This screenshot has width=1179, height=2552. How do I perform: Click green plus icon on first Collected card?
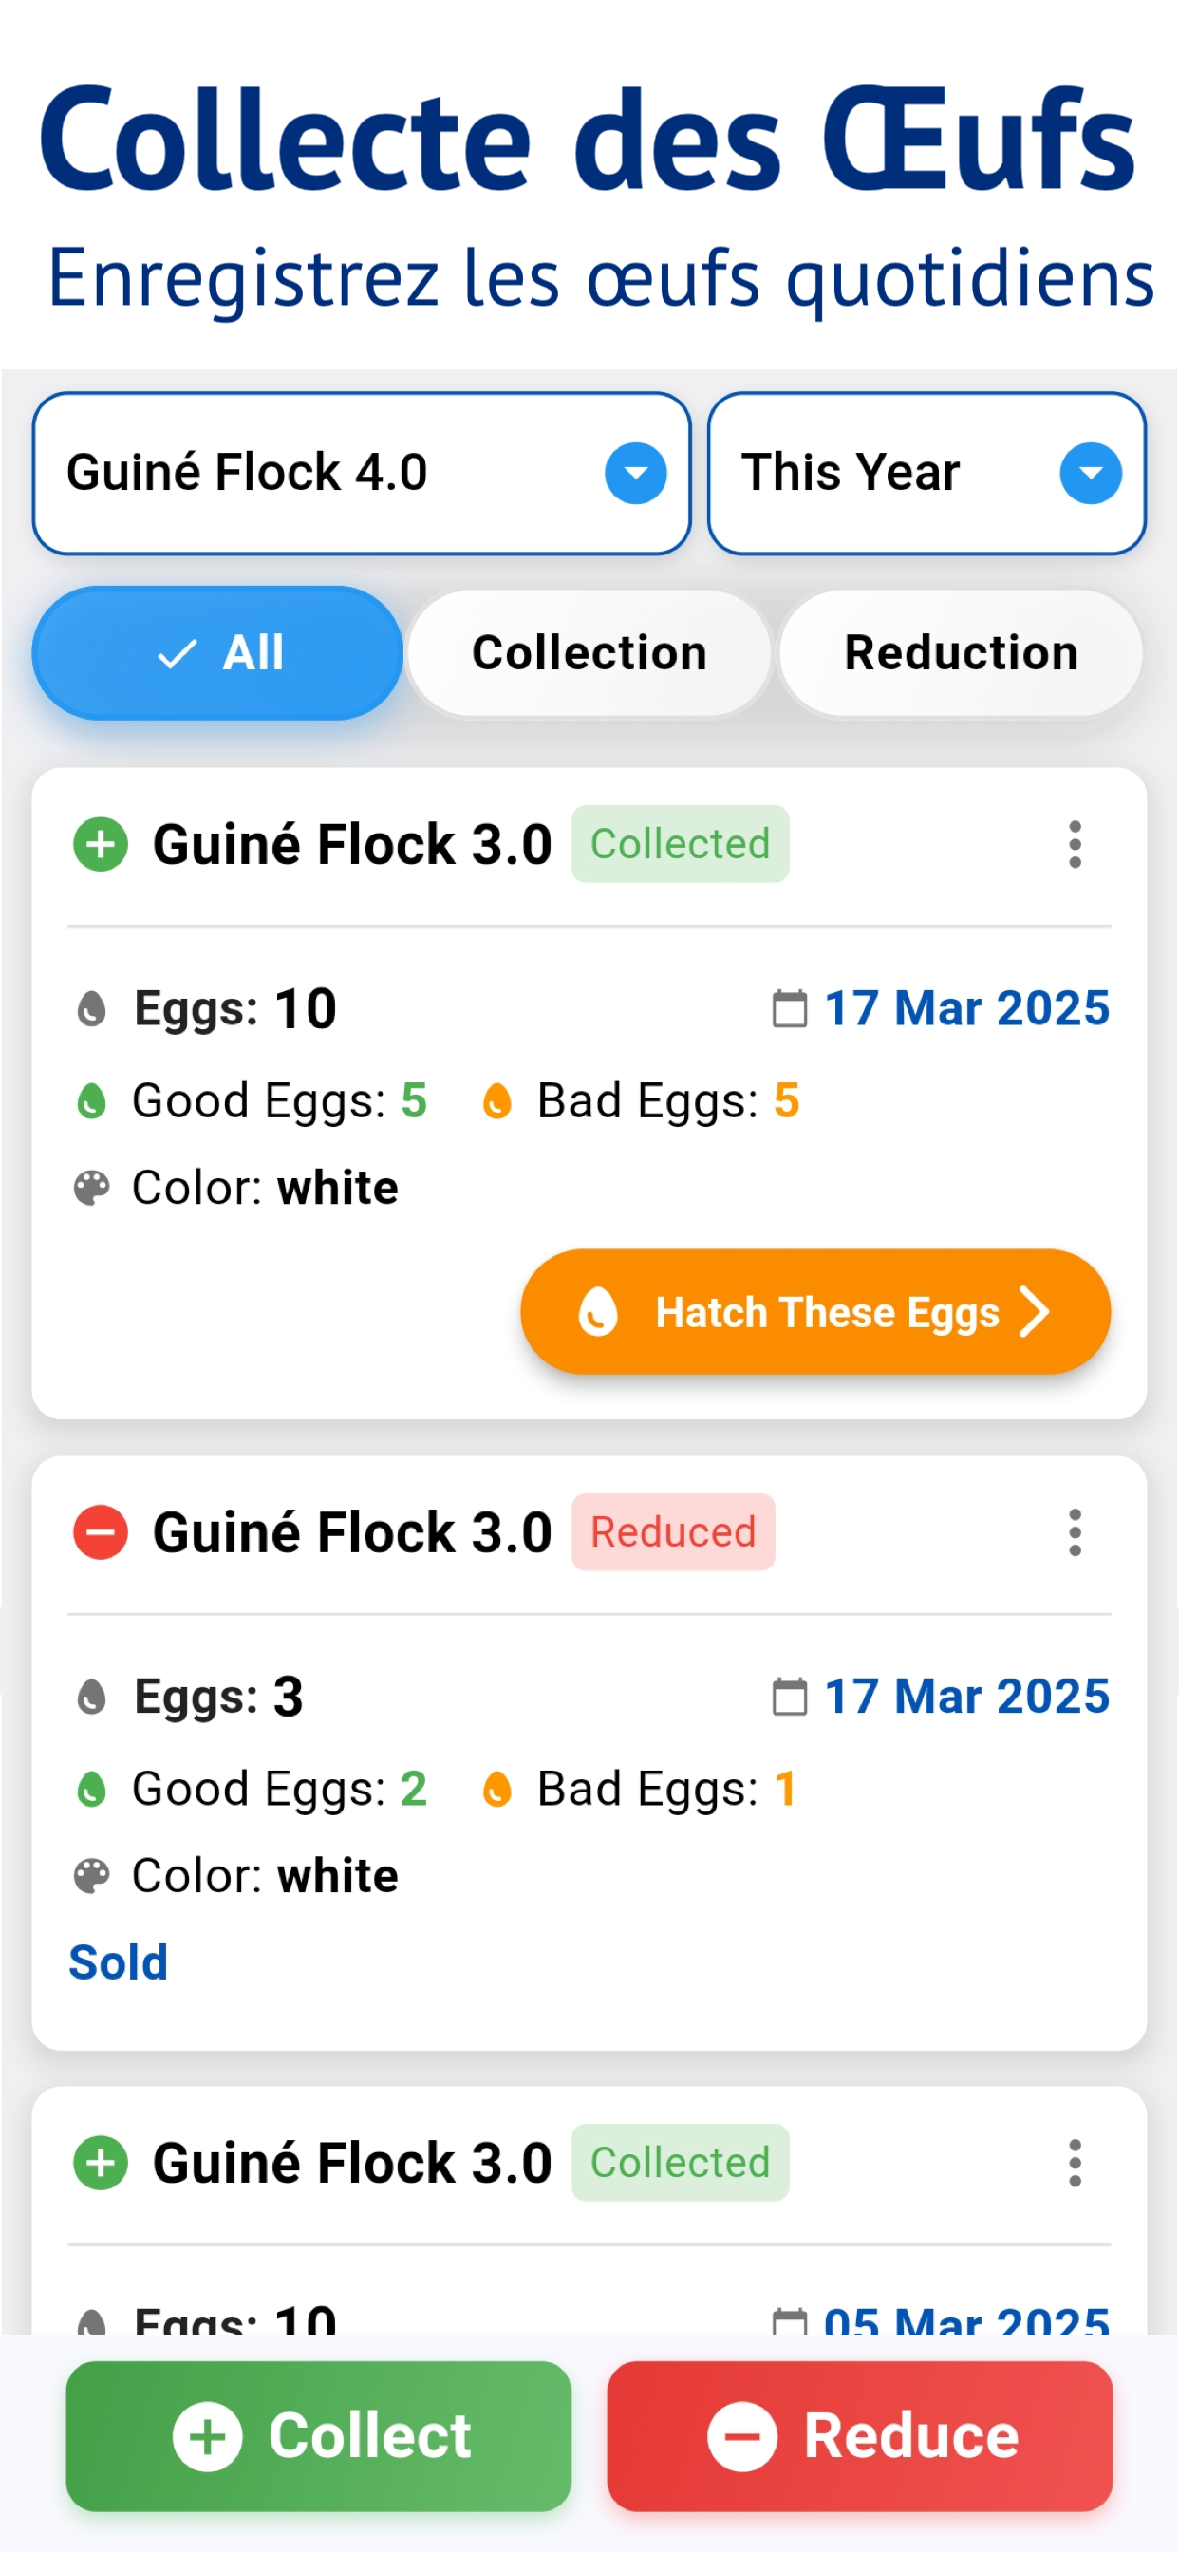101,844
